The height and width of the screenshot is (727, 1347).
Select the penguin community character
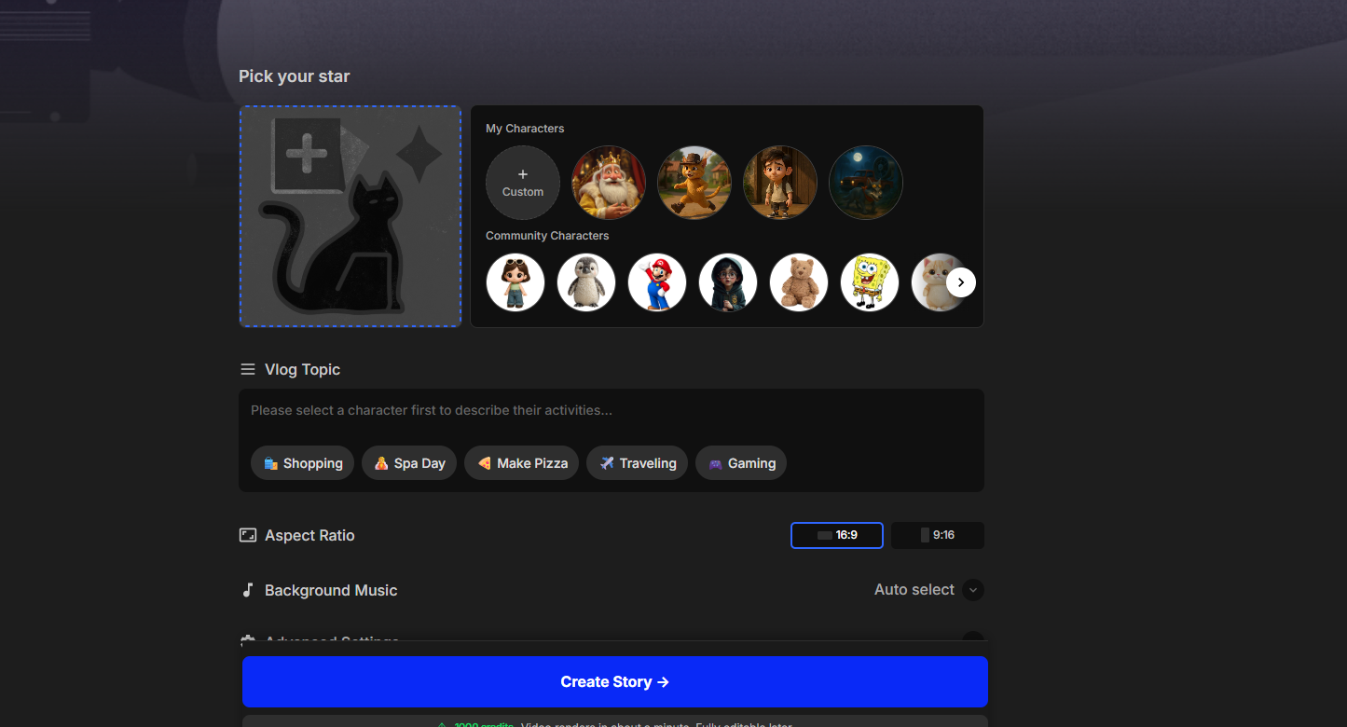point(586,282)
